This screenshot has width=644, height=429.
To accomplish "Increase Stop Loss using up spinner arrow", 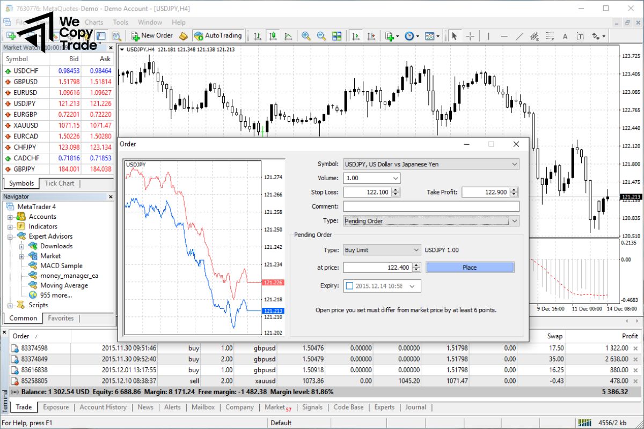I will [x=396, y=190].
